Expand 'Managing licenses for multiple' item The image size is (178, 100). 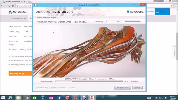[x=9, y=65]
